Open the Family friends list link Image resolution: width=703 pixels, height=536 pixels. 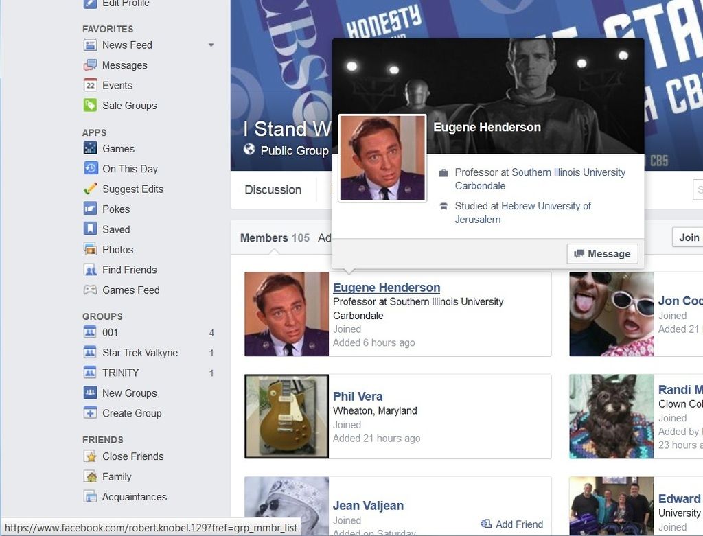pos(117,476)
